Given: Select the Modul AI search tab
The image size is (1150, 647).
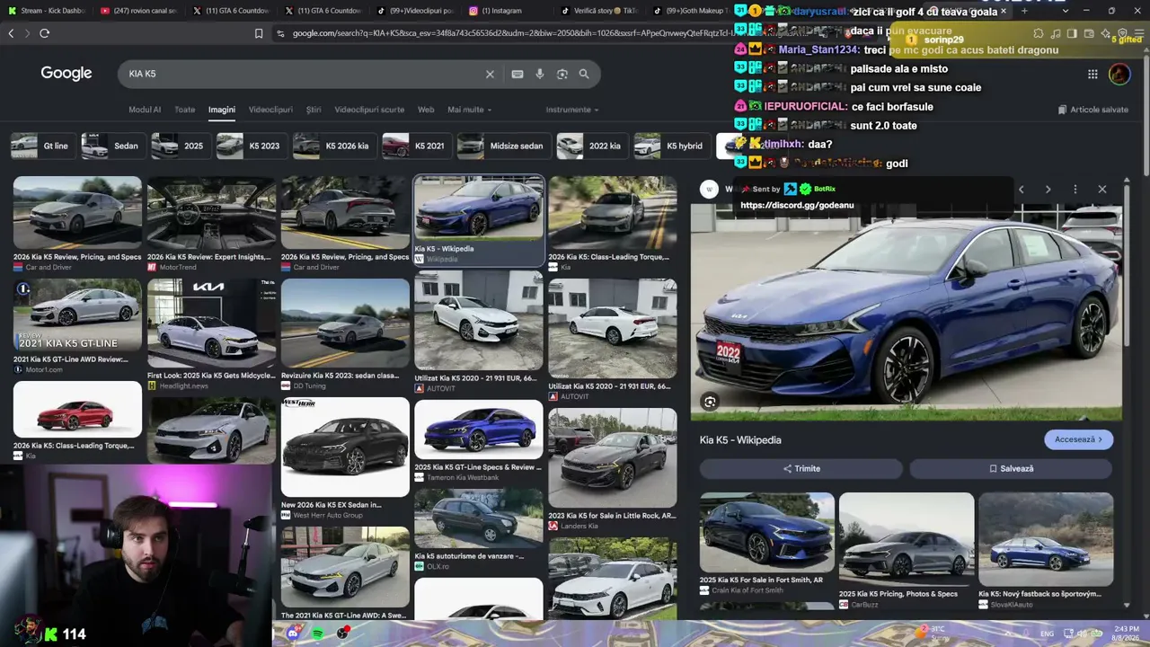Looking at the screenshot, I should tap(145, 110).
